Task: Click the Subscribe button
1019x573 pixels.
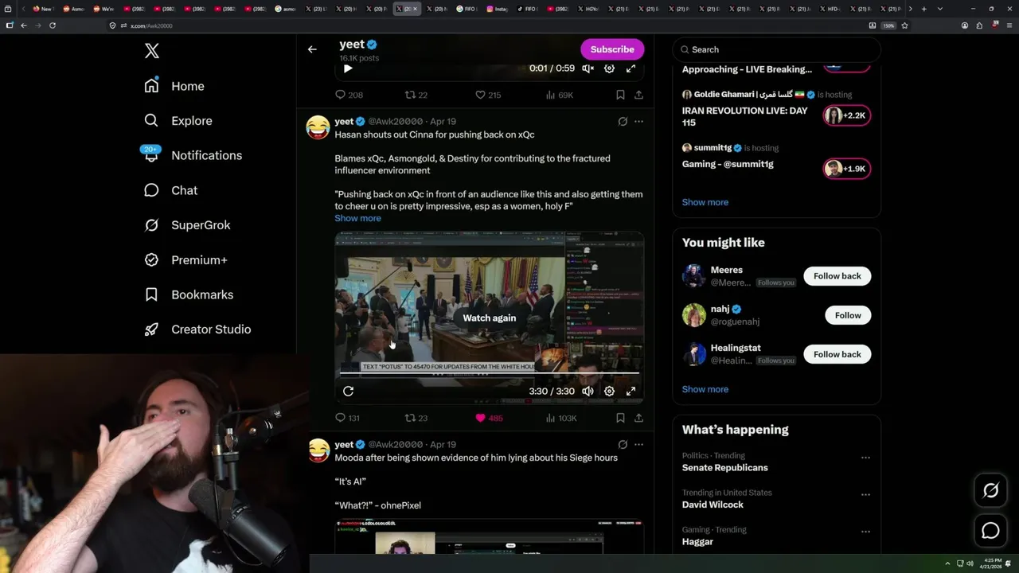Action: 612,49
